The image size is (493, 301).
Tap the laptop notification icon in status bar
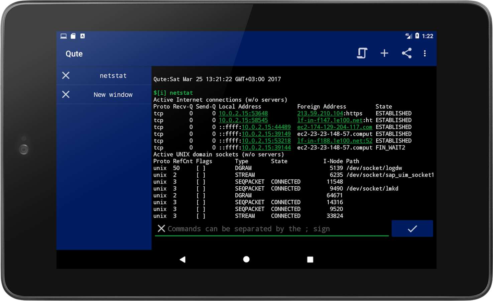(64, 36)
